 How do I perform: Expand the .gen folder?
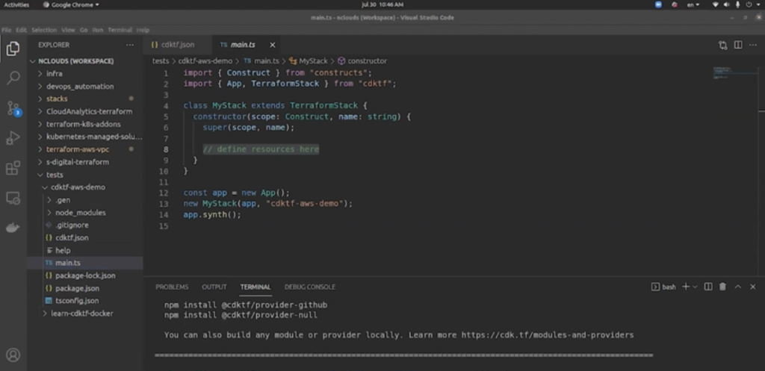pyautogui.click(x=85, y=200)
